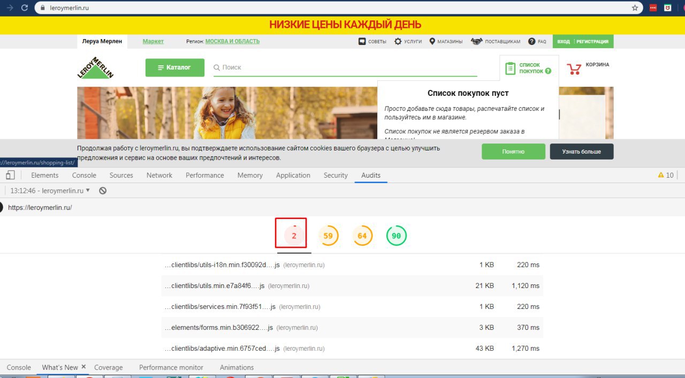685x378 pixels.
Task: Bookmark this page with the star icon
Action: click(635, 8)
